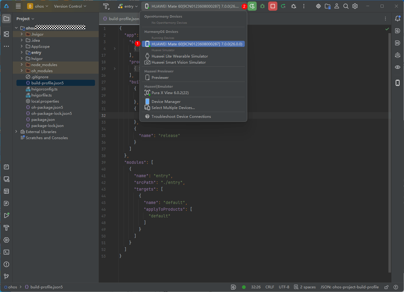The image size is (404, 292).
Task: Select HUAWEI Mate 60 in the device list
Action: 193,44
